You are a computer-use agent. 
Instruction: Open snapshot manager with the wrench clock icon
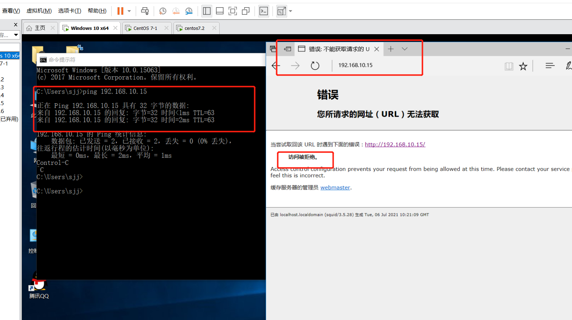189,11
